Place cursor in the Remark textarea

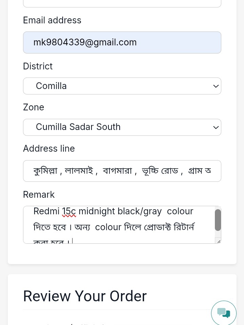tap(119, 225)
